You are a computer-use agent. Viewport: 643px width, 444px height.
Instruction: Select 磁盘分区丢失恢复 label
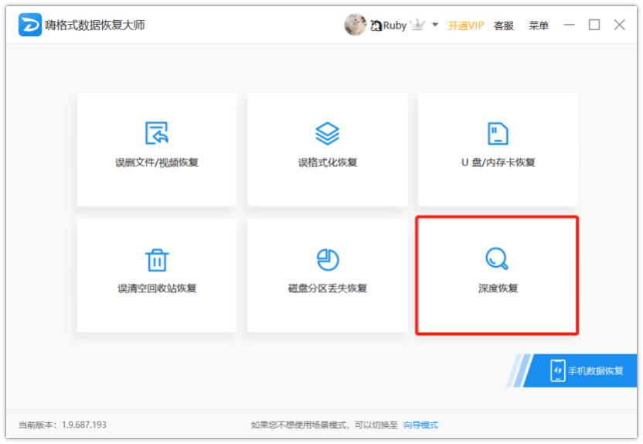click(328, 289)
